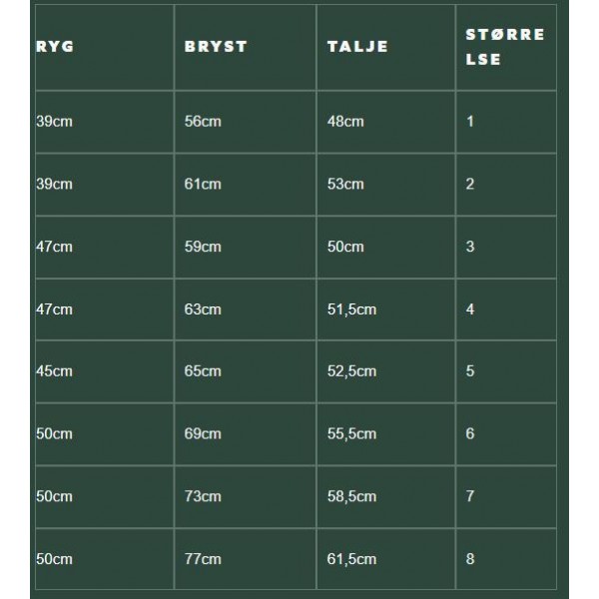Viewport: 599px width, 599px height.
Task: Select the 59cm bryst cell
Action: pos(203,247)
